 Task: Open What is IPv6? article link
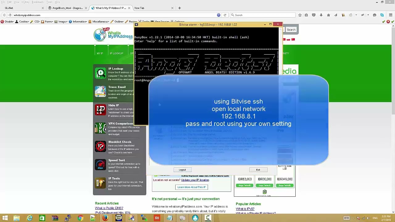pyautogui.click(x=245, y=209)
